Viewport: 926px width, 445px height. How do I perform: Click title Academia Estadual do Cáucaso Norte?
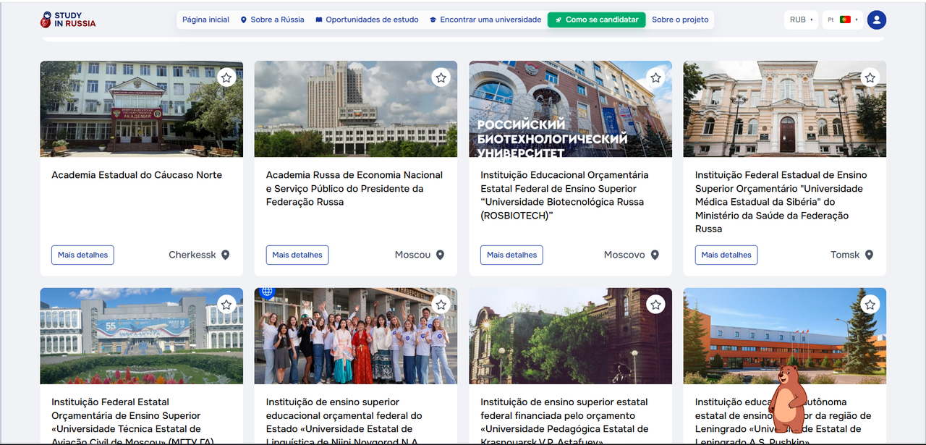click(137, 175)
